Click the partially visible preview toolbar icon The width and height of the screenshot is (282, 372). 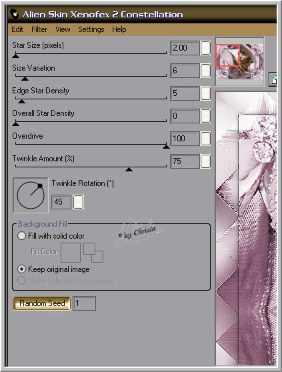(273, 79)
